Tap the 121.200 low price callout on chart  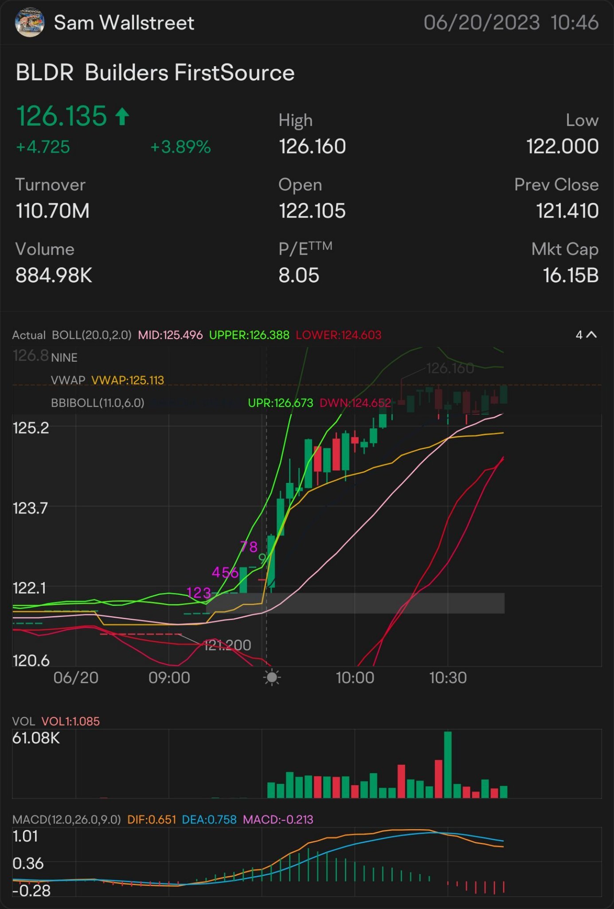coord(227,645)
